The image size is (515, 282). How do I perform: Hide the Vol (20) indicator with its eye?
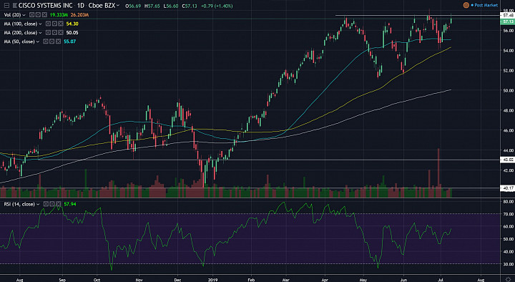(x=32, y=15)
